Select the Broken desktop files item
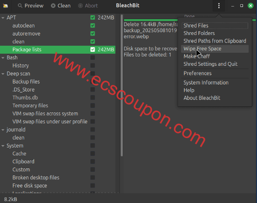 pos(36,178)
